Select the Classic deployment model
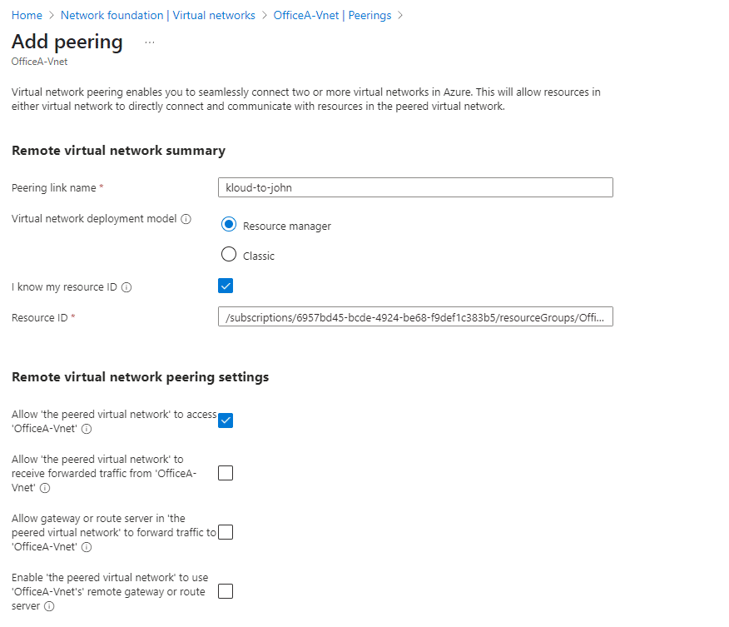Screen dimensions: 729x627 229,255
